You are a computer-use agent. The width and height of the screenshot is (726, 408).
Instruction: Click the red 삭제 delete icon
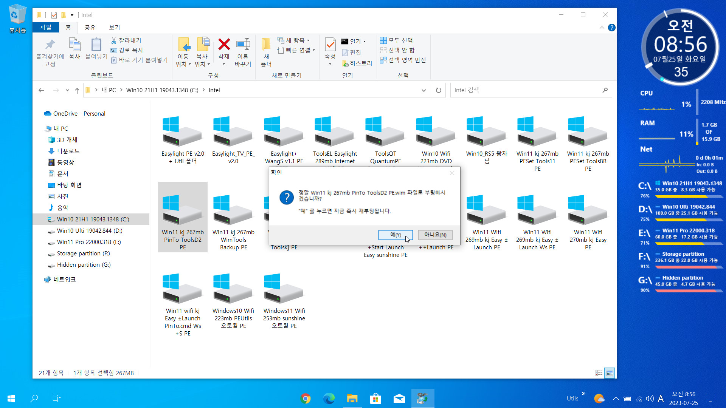click(x=224, y=45)
